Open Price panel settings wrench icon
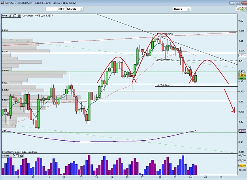 [x=11, y=15]
